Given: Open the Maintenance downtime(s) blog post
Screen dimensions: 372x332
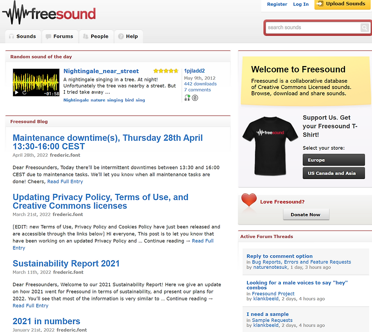Looking at the screenshot, I should pyautogui.click(x=107, y=142).
